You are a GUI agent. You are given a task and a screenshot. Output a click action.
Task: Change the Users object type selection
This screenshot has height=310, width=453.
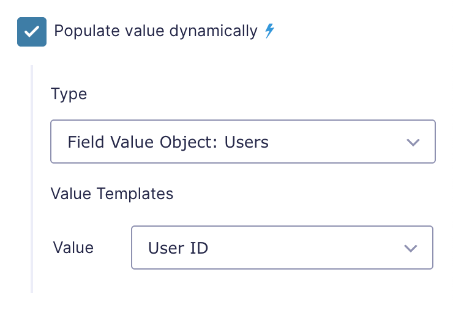coord(243,142)
